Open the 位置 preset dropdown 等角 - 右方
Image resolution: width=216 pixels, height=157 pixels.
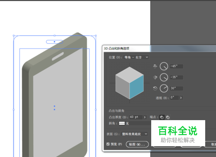[136, 57]
